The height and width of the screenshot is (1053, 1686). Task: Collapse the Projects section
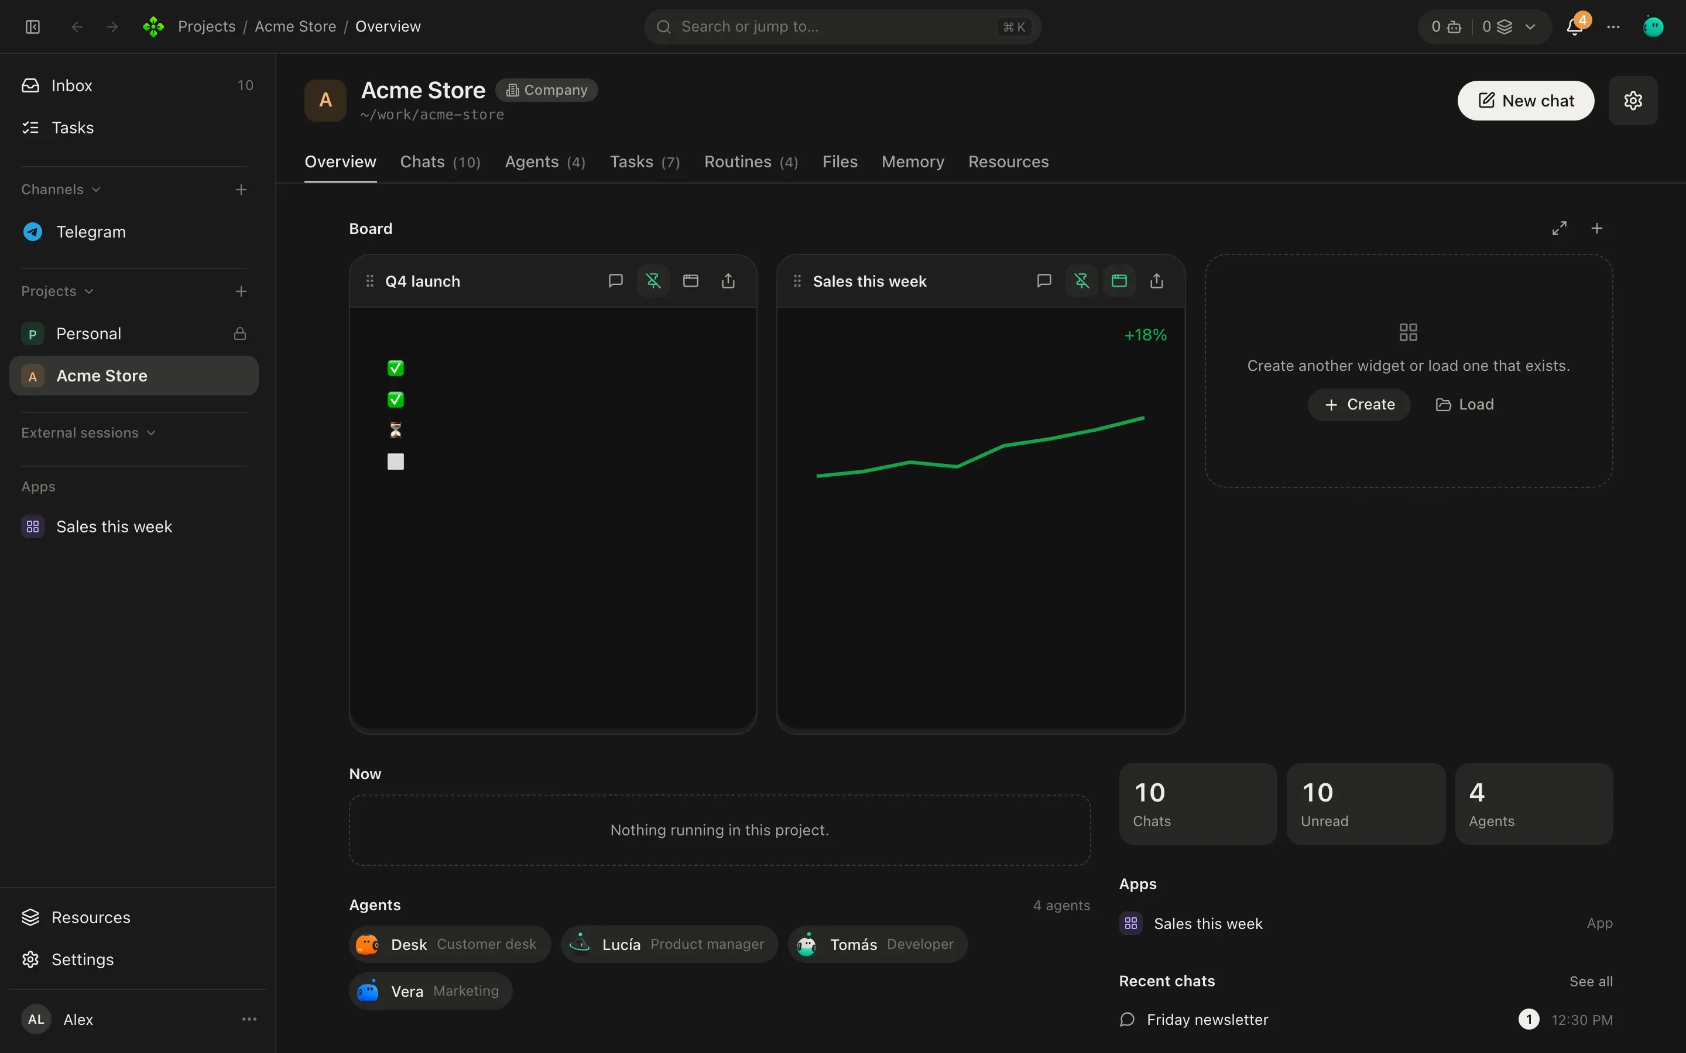pos(57,291)
